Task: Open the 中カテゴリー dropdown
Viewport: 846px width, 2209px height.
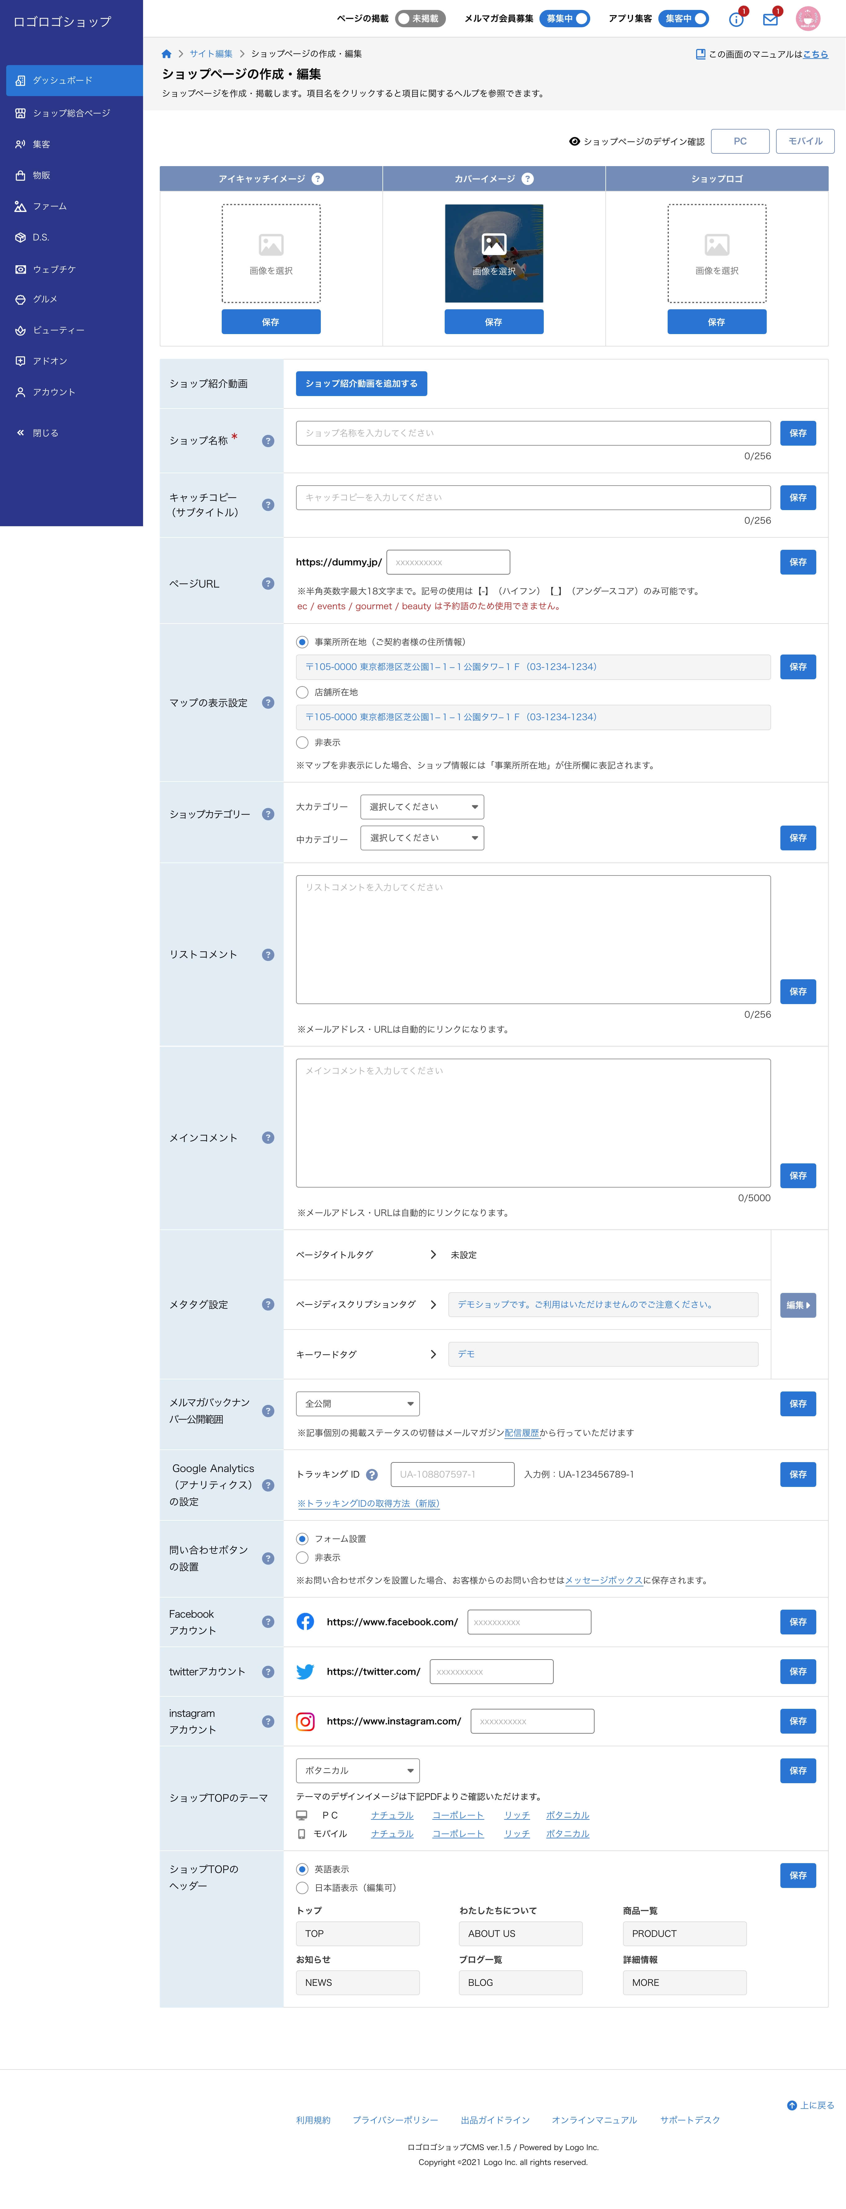Action: [x=422, y=838]
